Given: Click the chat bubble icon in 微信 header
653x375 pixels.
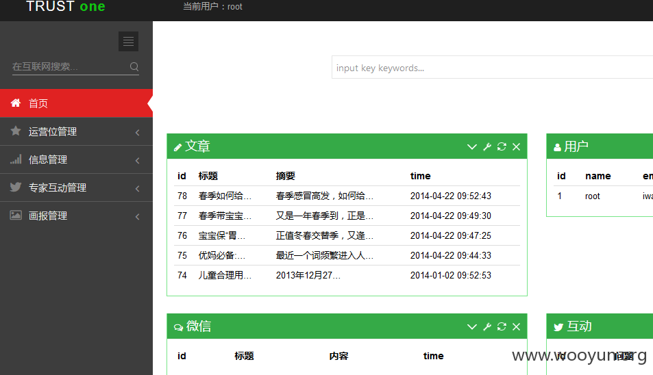Looking at the screenshot, I should click(x=178, y=328).
